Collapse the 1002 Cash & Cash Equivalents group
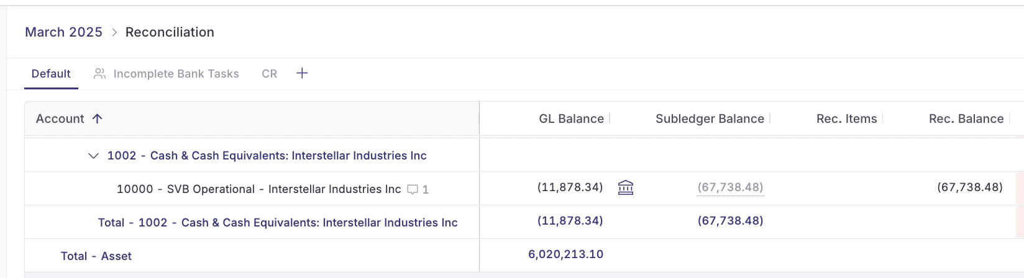The height and width of the screenshot is (278, 1024). (x=93, y=156)
